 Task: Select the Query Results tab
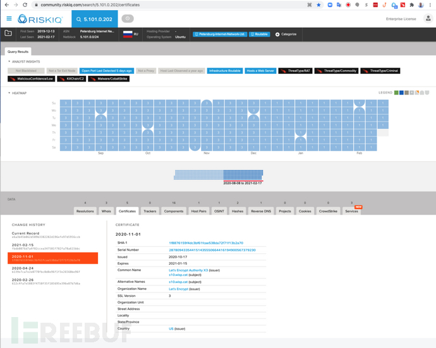18,52
